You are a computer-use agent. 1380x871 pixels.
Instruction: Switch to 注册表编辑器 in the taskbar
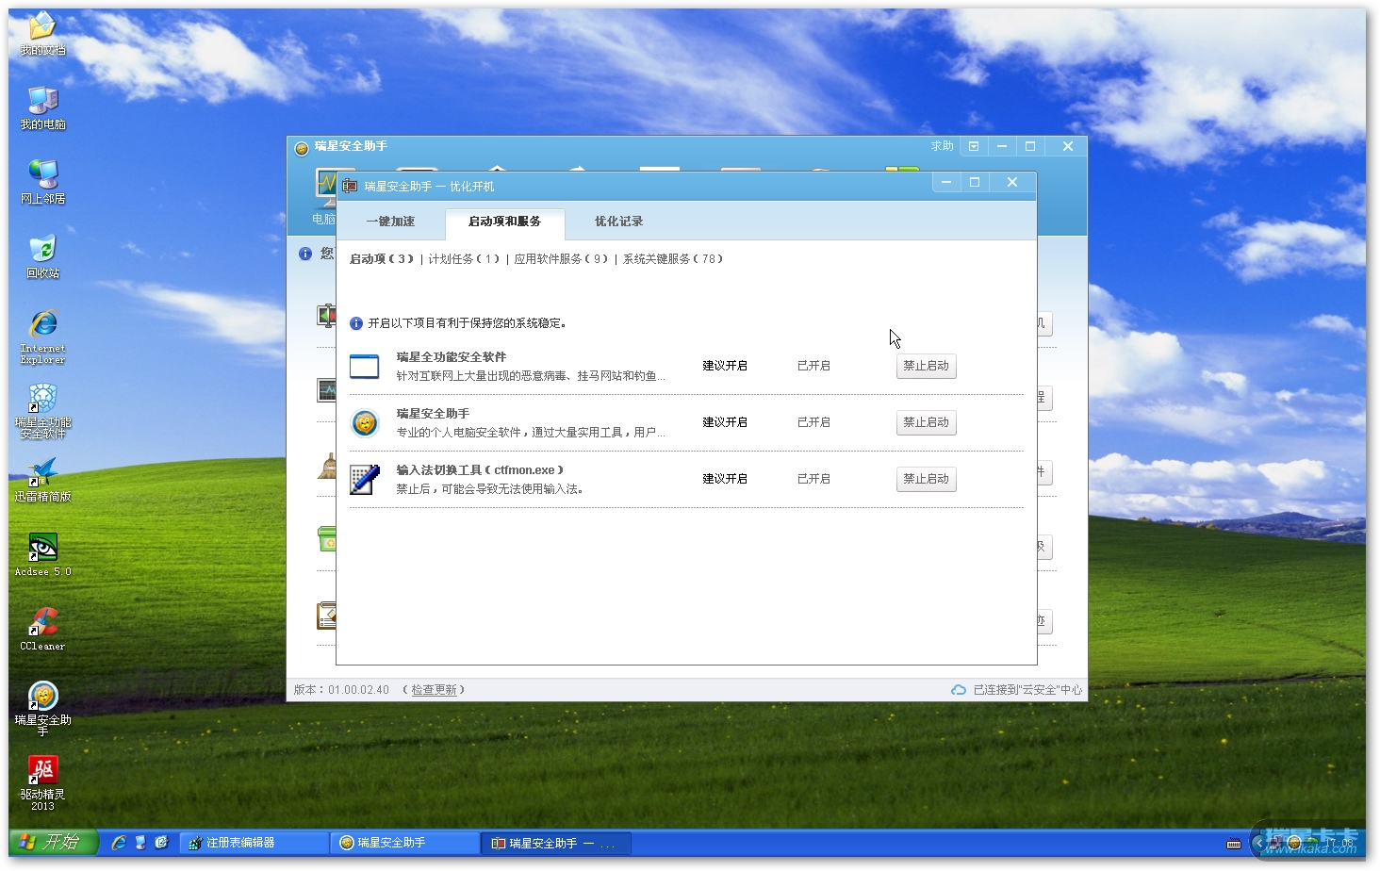[253, 843]
